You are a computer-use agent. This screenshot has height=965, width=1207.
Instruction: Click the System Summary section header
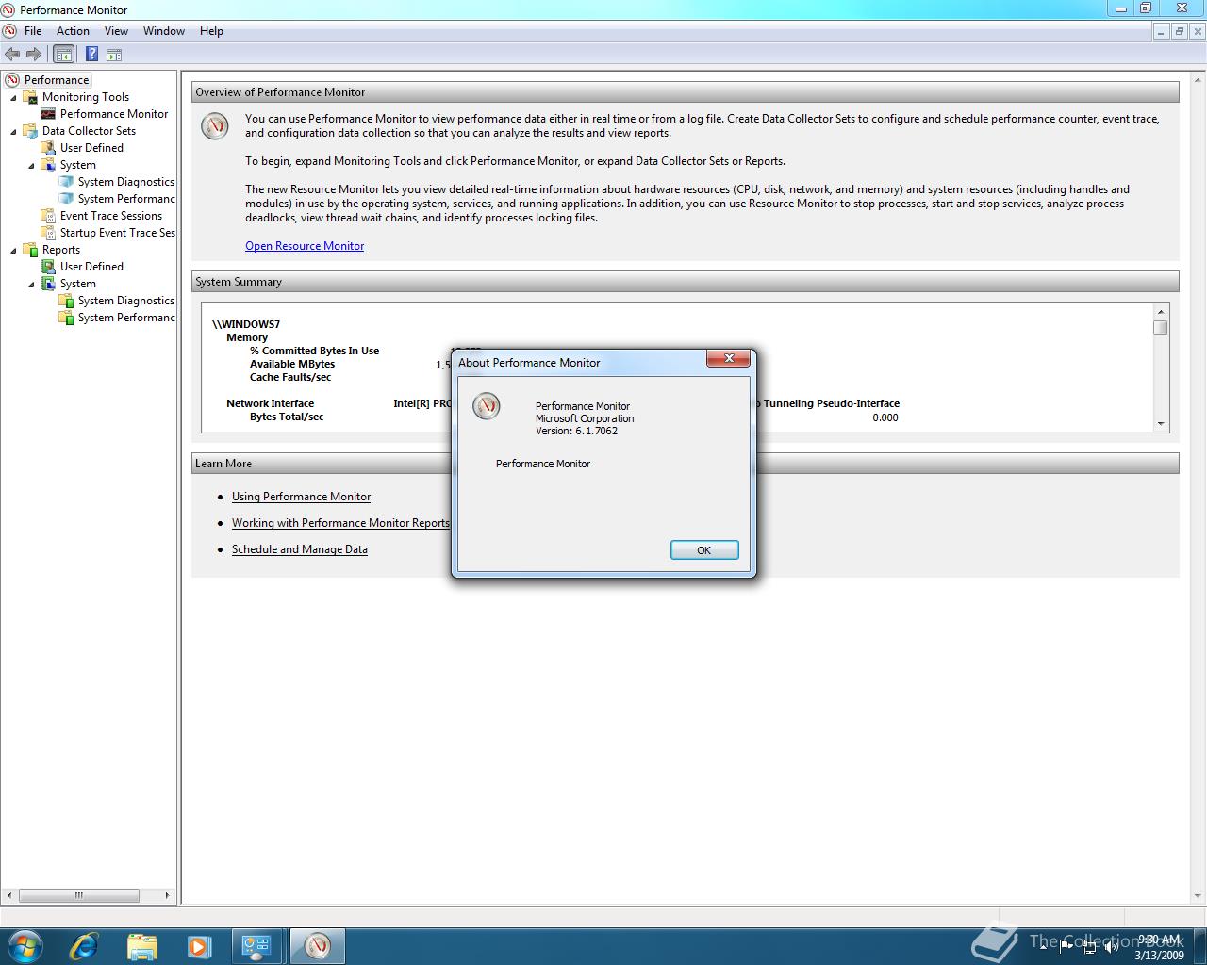tap(686, 282)
